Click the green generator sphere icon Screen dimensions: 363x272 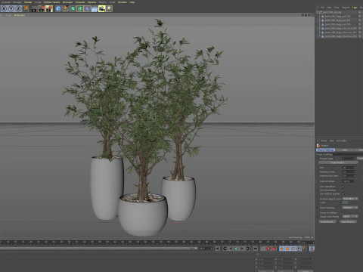[x=73, y=9]
